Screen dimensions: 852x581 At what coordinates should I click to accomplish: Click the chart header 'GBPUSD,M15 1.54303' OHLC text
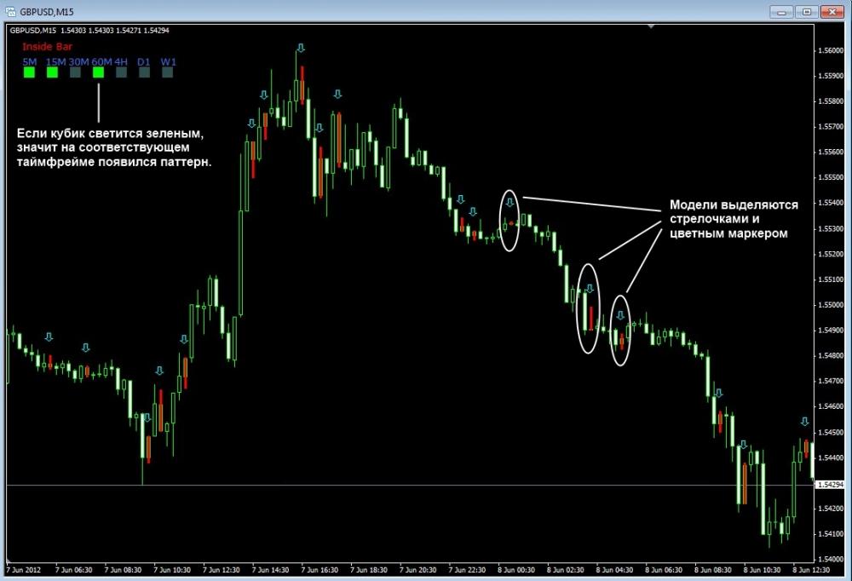tap(89, 31)
